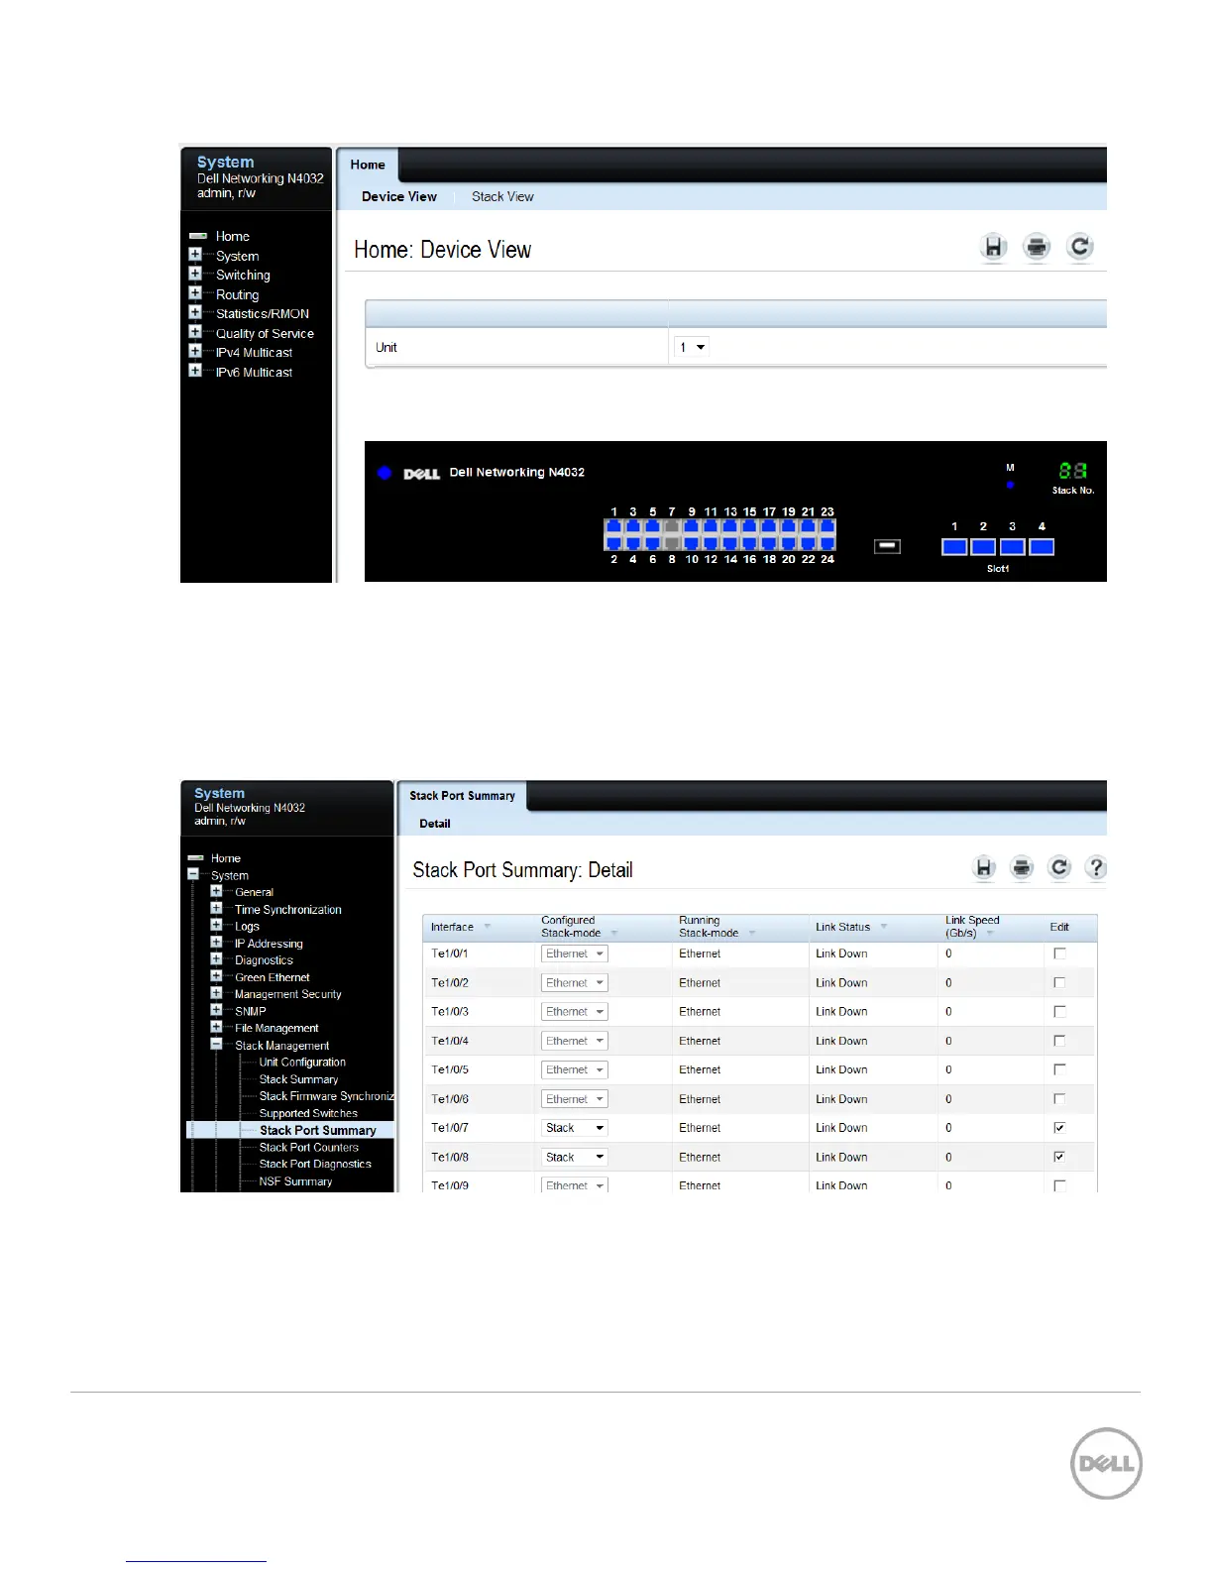Viewport: 1213px width, 1570px height.
Task: Click save icon on Stack Port Summary page
Action: (x=984, y=868)
